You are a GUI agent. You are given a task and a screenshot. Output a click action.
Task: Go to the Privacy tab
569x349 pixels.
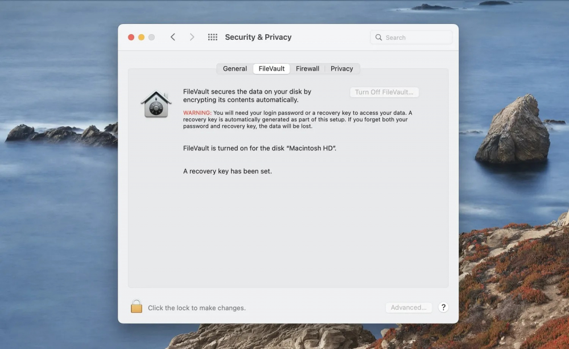341,69
